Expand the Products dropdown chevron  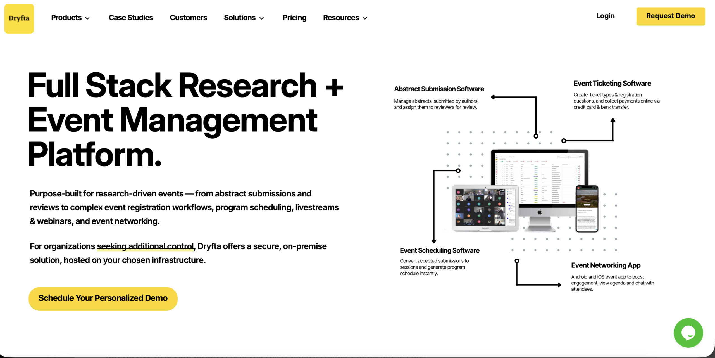tap(87, 18)
